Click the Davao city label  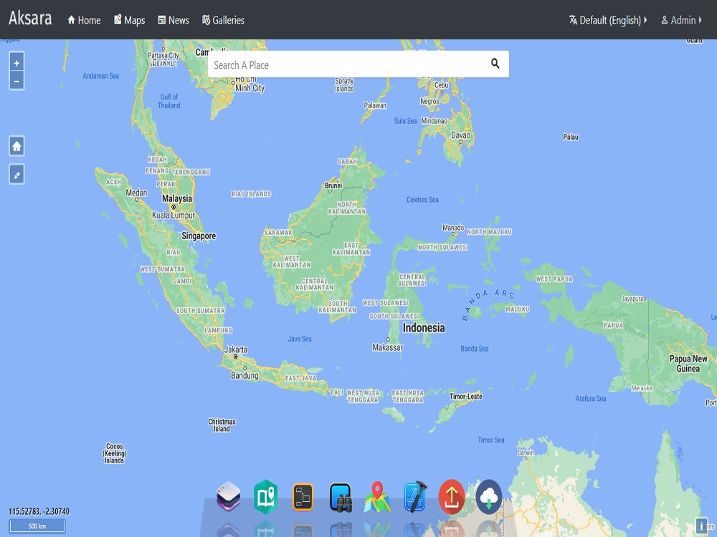tap(460, 135)
